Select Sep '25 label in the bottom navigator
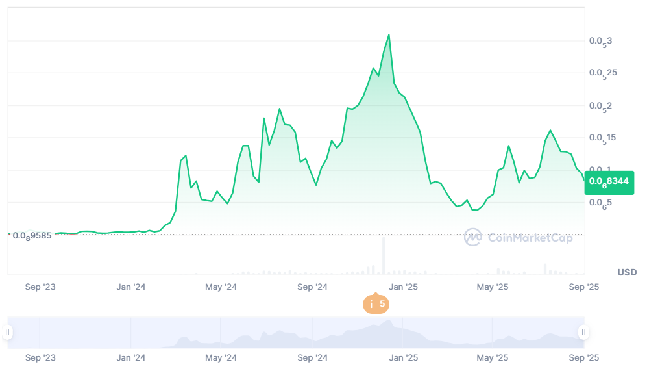This screenshot has width=660, height=371. pos(584,357)
